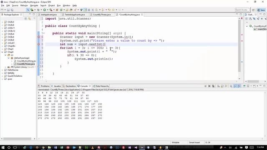Viewport: 267px width, 150px height.
Task: Maximize the Console view
Action: point(264,86)
